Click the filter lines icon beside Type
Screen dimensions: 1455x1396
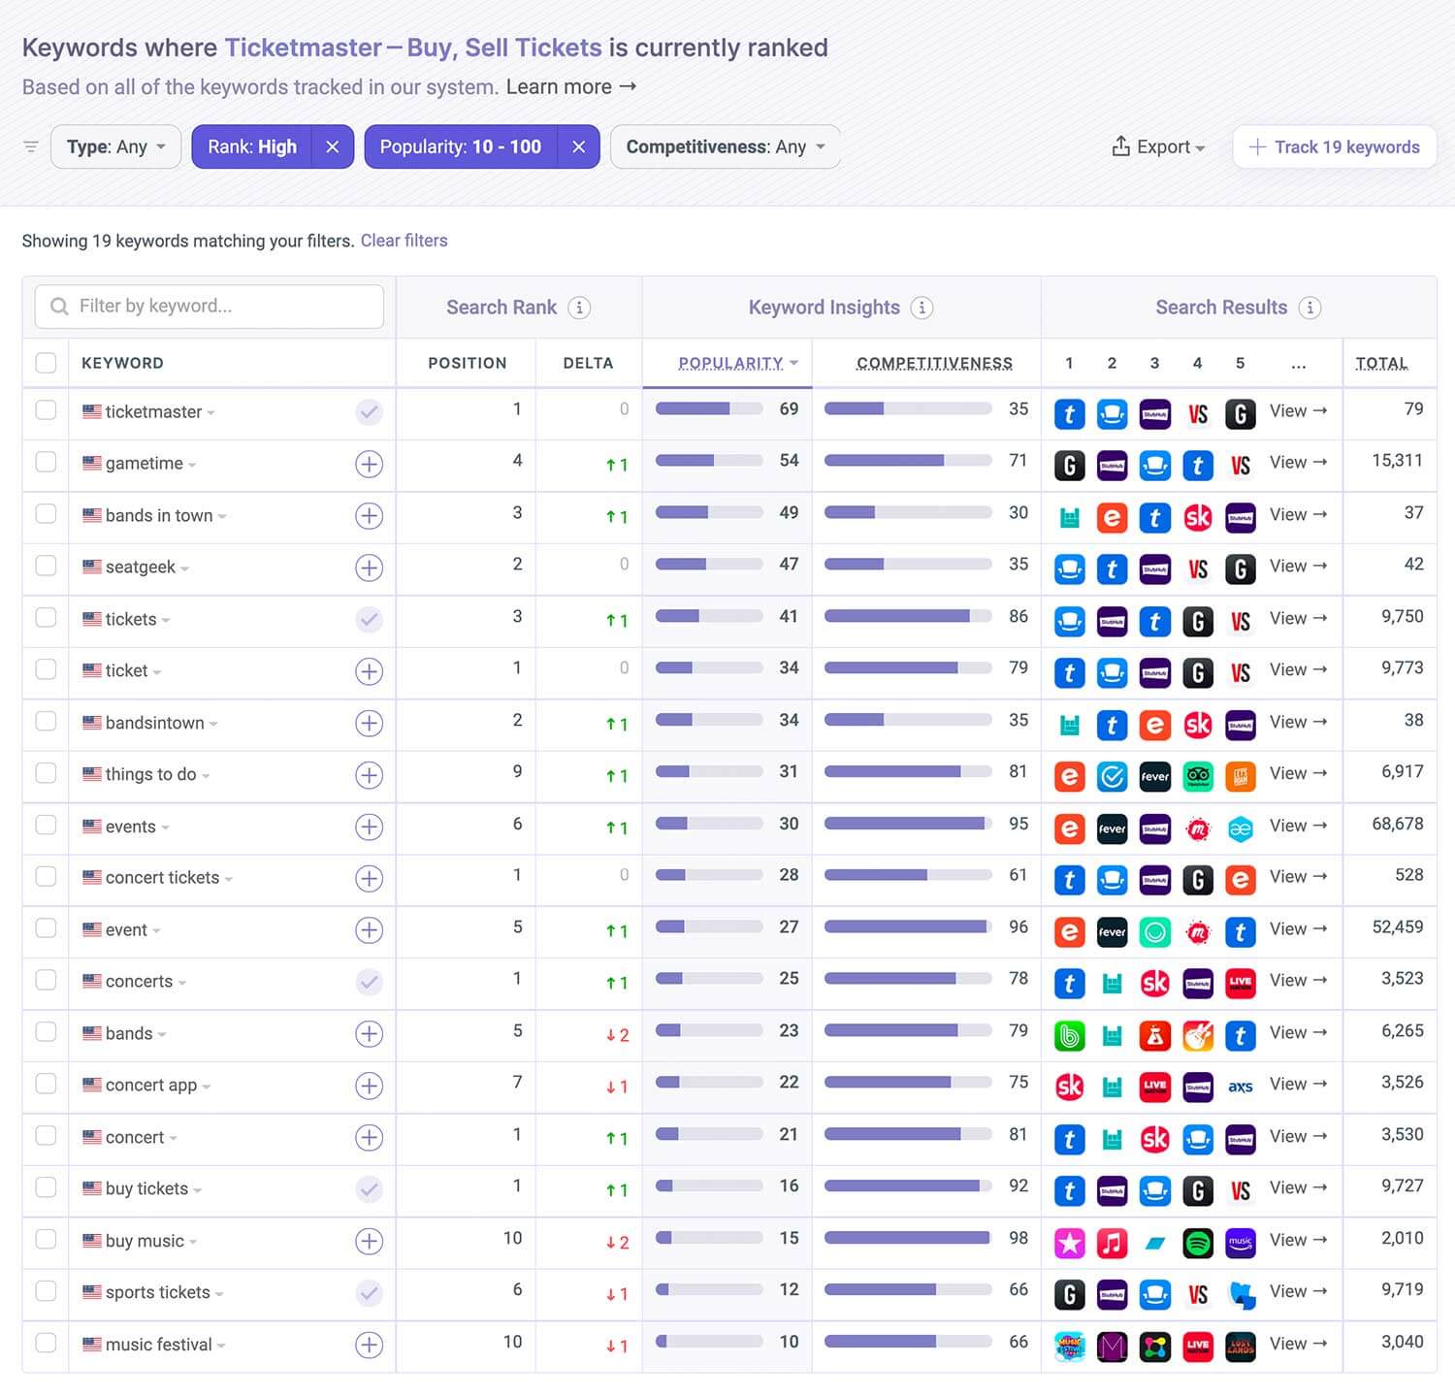(x=31, y=146)
